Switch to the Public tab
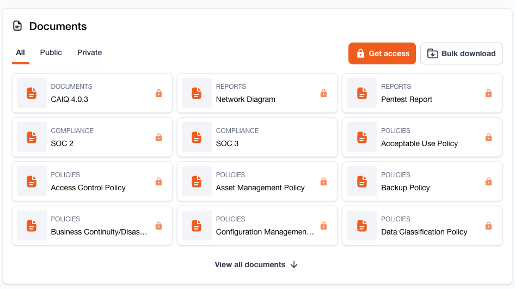This screenshot has height=289, width=515. 51,53
